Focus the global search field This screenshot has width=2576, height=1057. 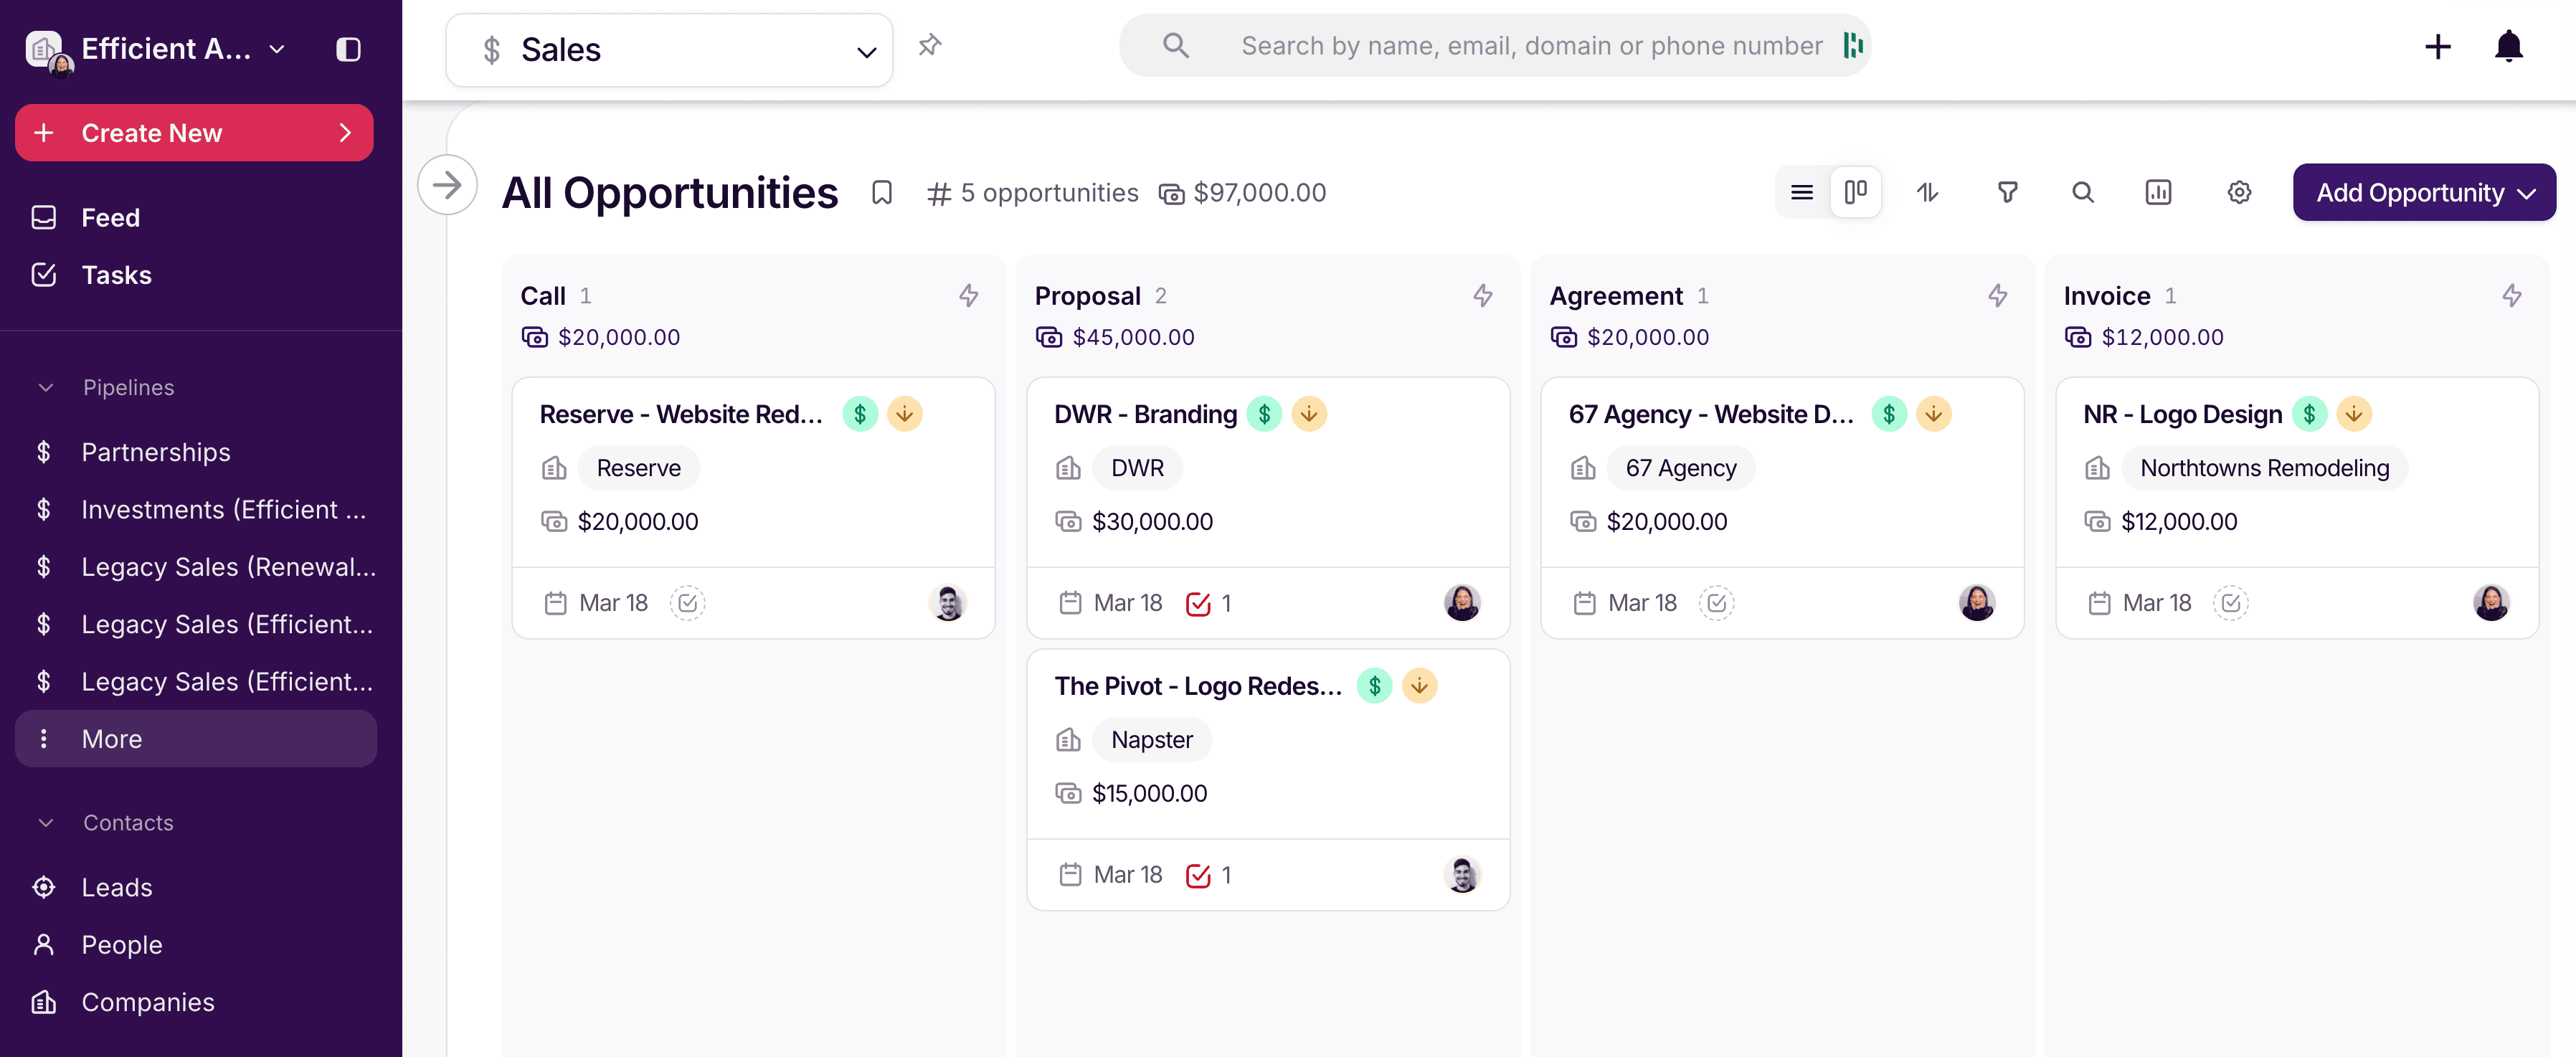(x=1495, y=45)
